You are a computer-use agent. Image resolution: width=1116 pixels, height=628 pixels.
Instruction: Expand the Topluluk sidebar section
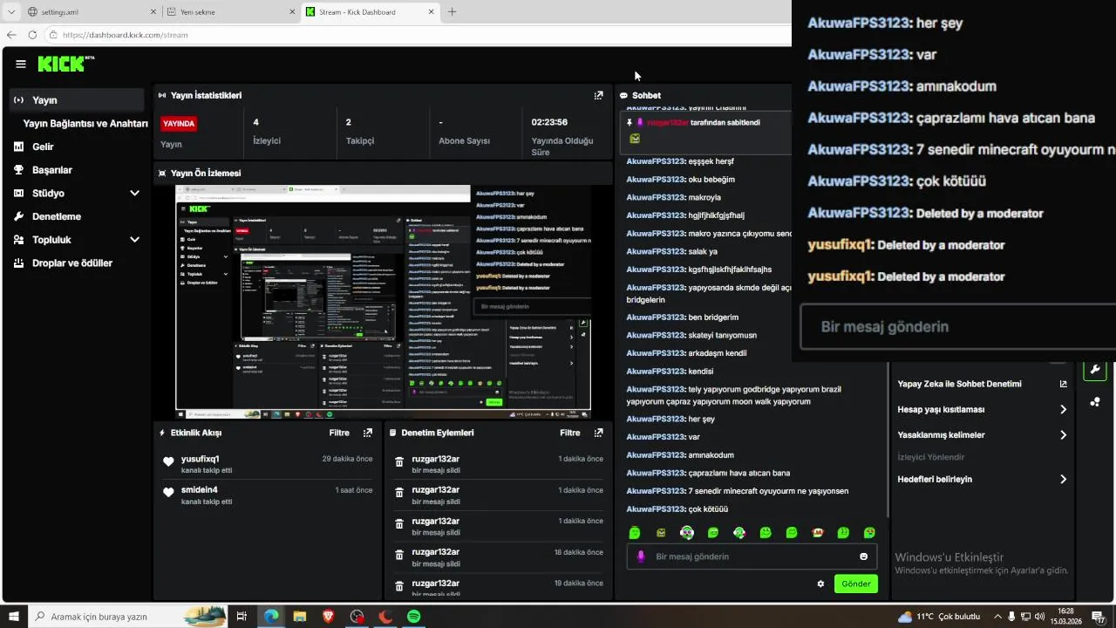click(77, 240)
